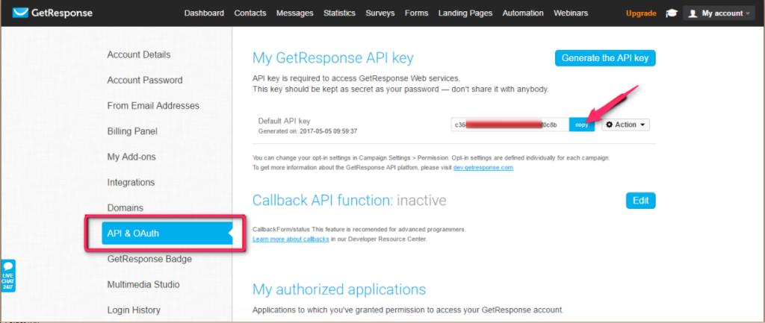
Task: Open the Landing Pages menu
Action: (x=465, y=13)
